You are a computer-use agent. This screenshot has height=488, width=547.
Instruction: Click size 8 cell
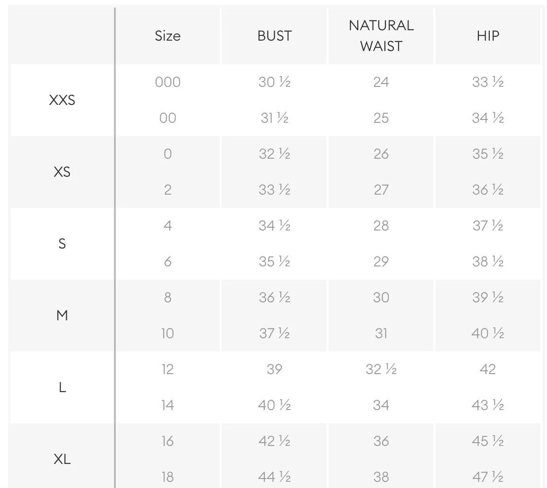(x=167, y=298)
